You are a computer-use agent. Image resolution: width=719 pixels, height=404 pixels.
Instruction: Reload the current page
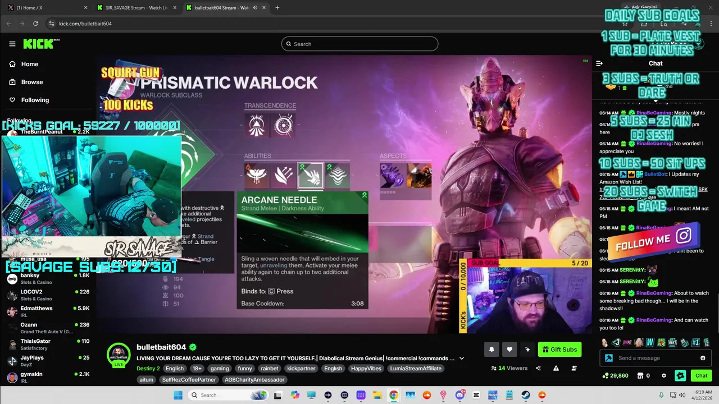[35, 24]
